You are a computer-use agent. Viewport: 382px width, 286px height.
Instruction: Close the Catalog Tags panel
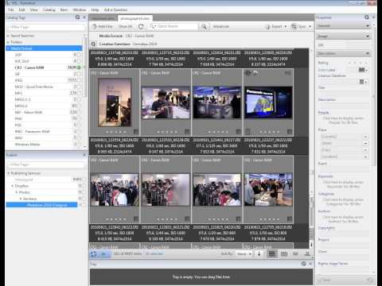84,17
